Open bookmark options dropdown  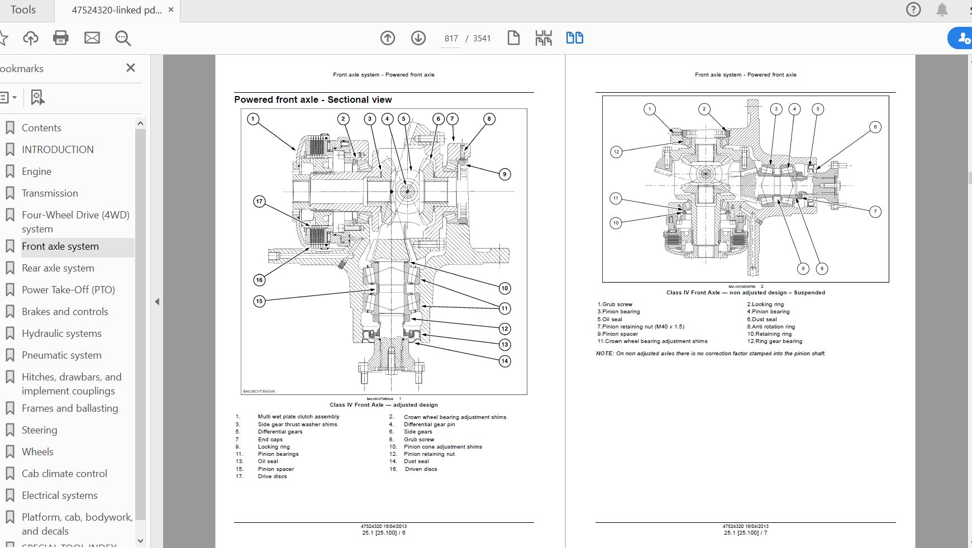8,97
